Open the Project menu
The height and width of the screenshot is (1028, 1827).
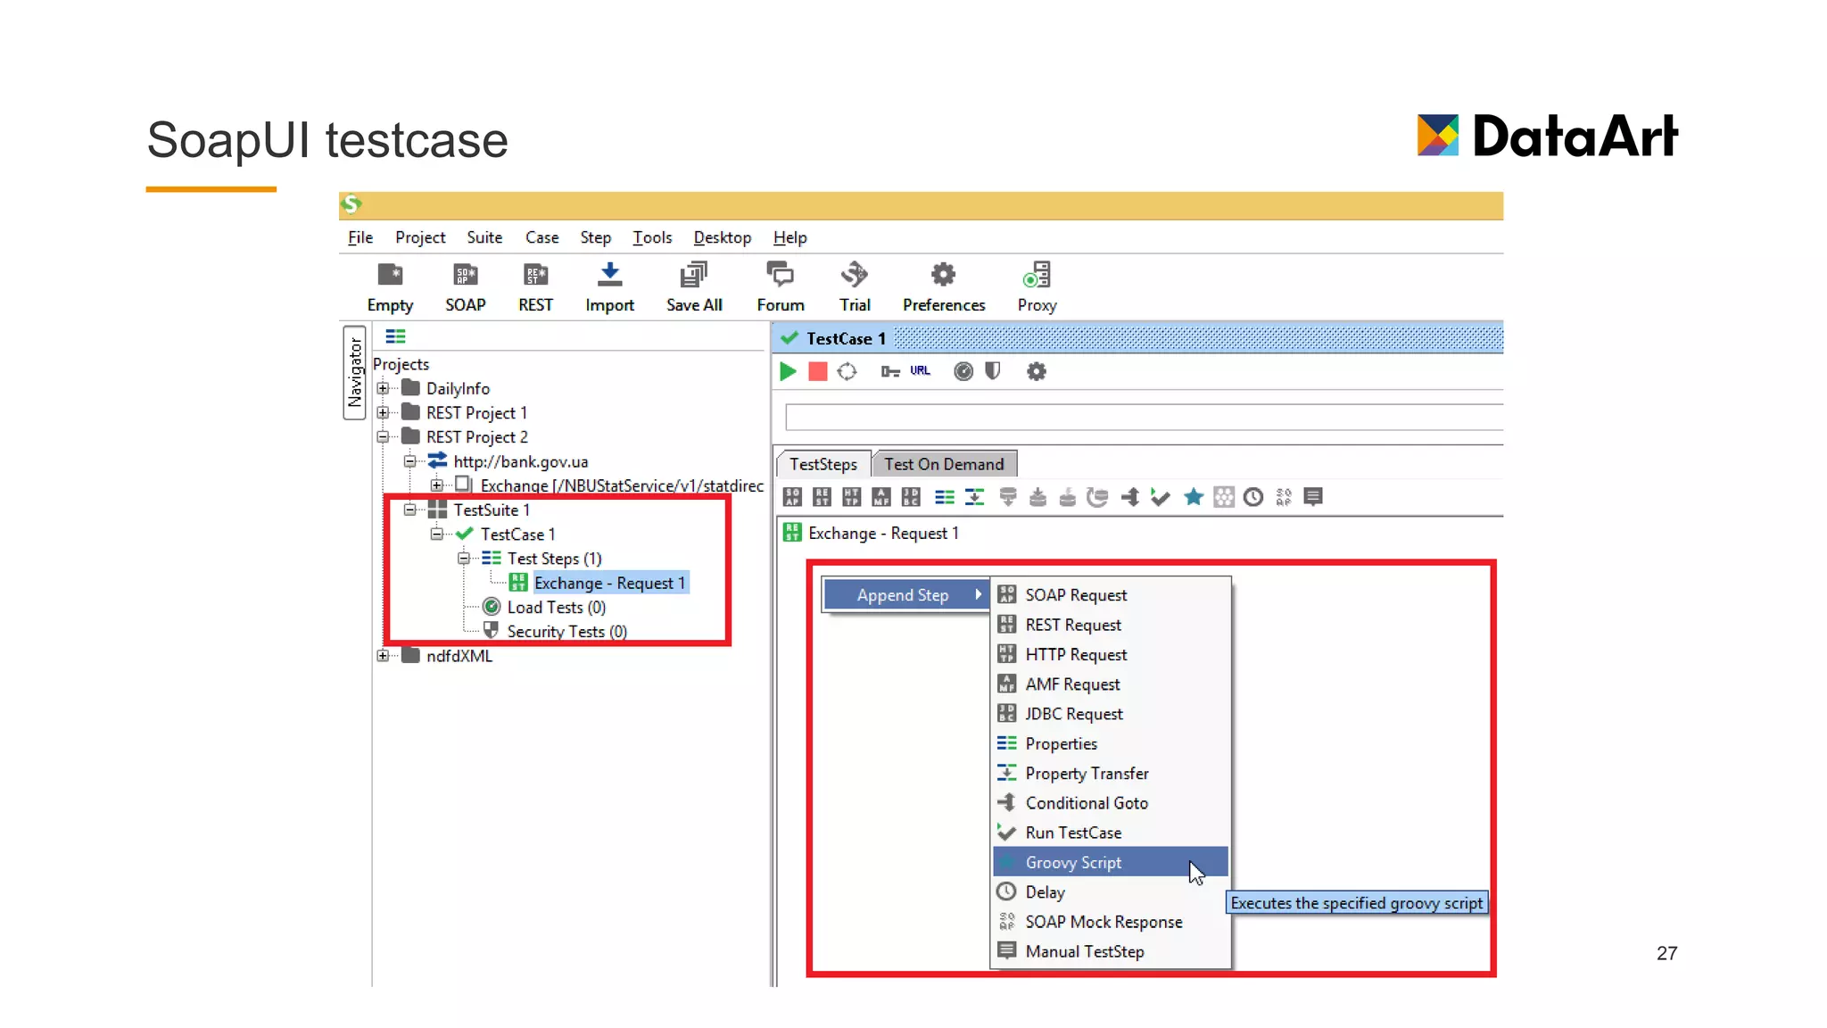[x=420, y=237]
